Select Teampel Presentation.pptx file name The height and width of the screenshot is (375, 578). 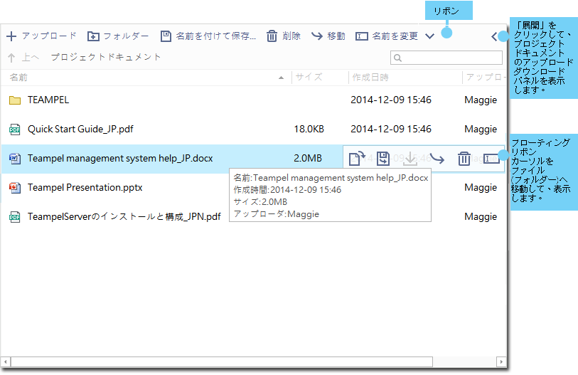pos(85,188)
